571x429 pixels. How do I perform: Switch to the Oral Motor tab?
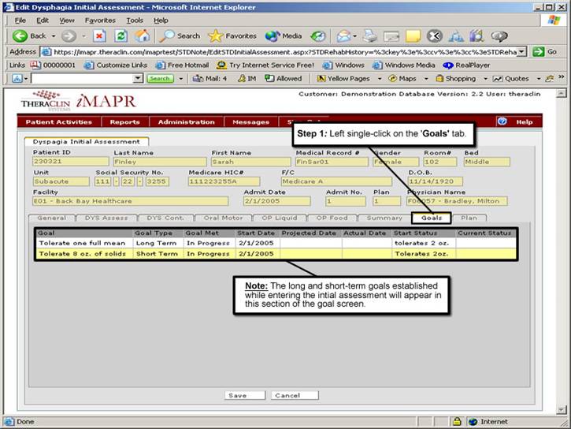224,218
